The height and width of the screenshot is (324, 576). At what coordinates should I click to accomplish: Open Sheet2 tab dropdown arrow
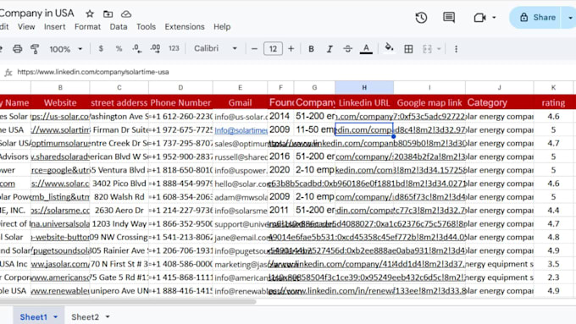(108, 316)
